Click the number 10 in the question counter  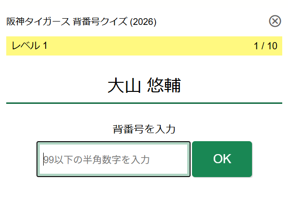tap(272, 46)
